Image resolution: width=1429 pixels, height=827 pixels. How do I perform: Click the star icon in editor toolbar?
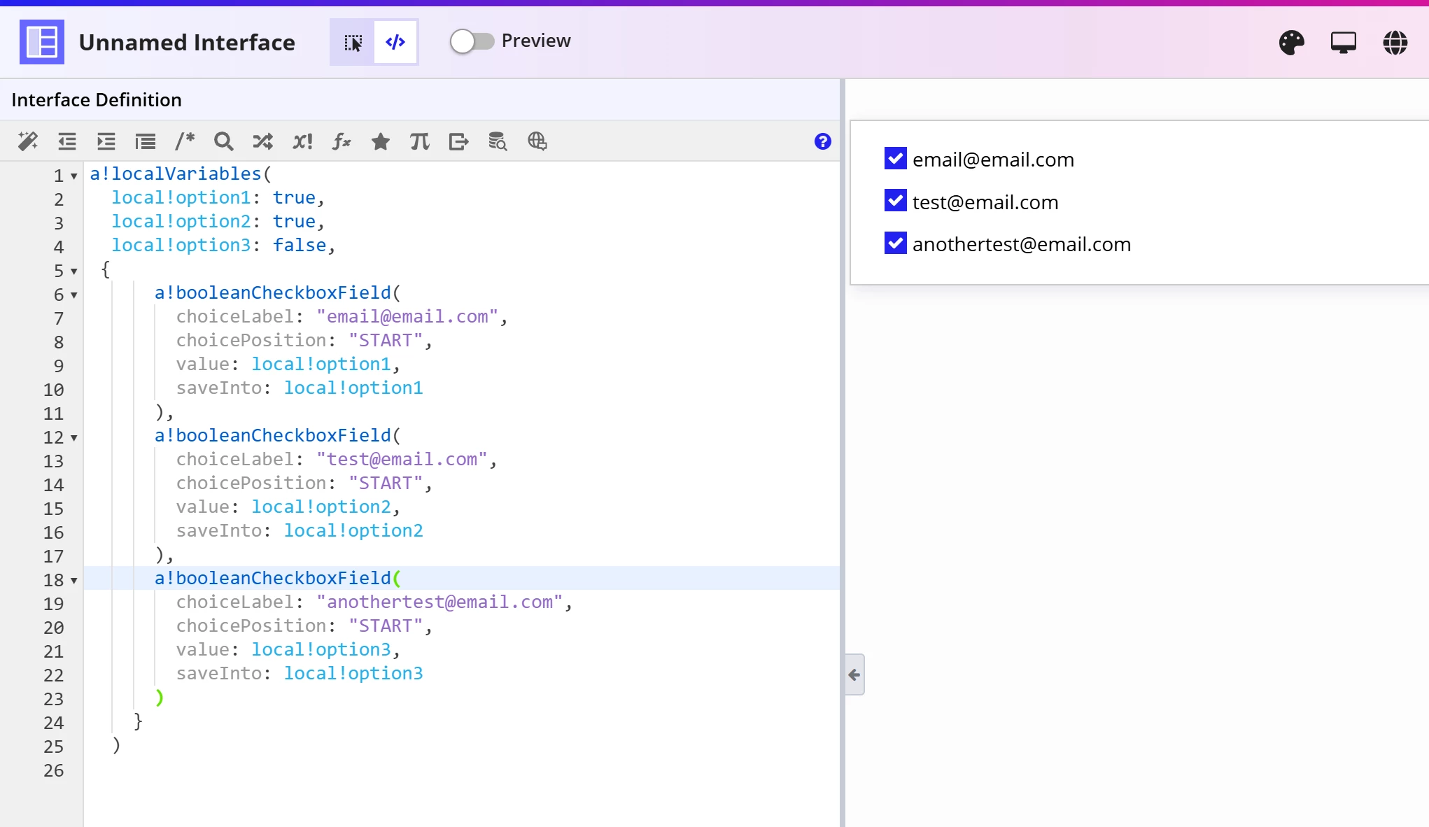point(381,141)
